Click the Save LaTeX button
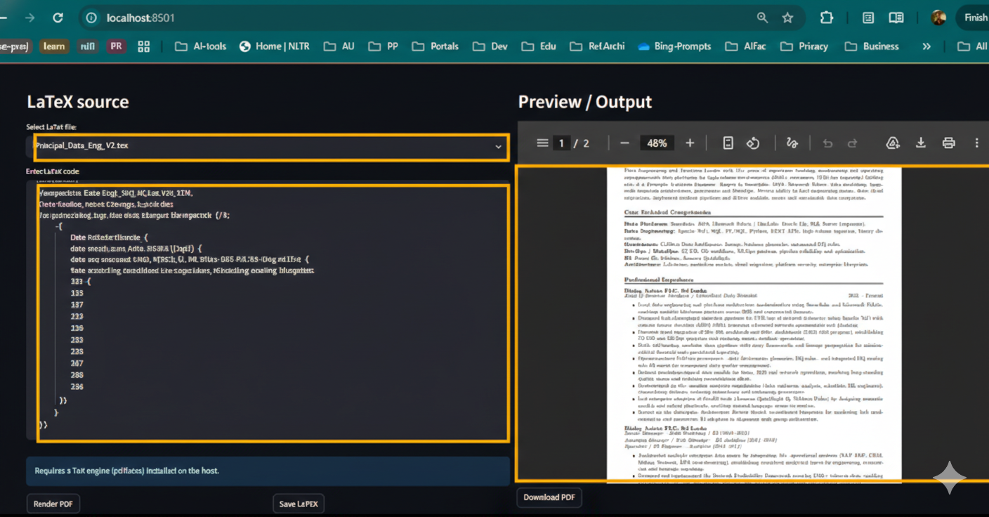The height and width of the screenshot is (517, 989). [299, 504]
